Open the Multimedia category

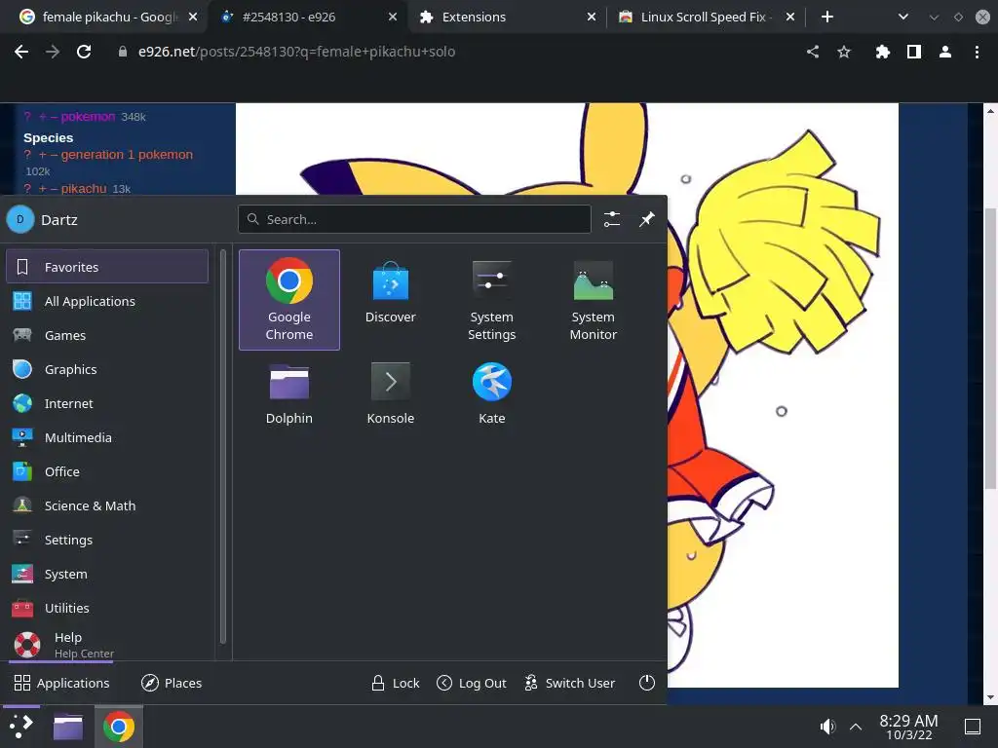click(107, 437)
